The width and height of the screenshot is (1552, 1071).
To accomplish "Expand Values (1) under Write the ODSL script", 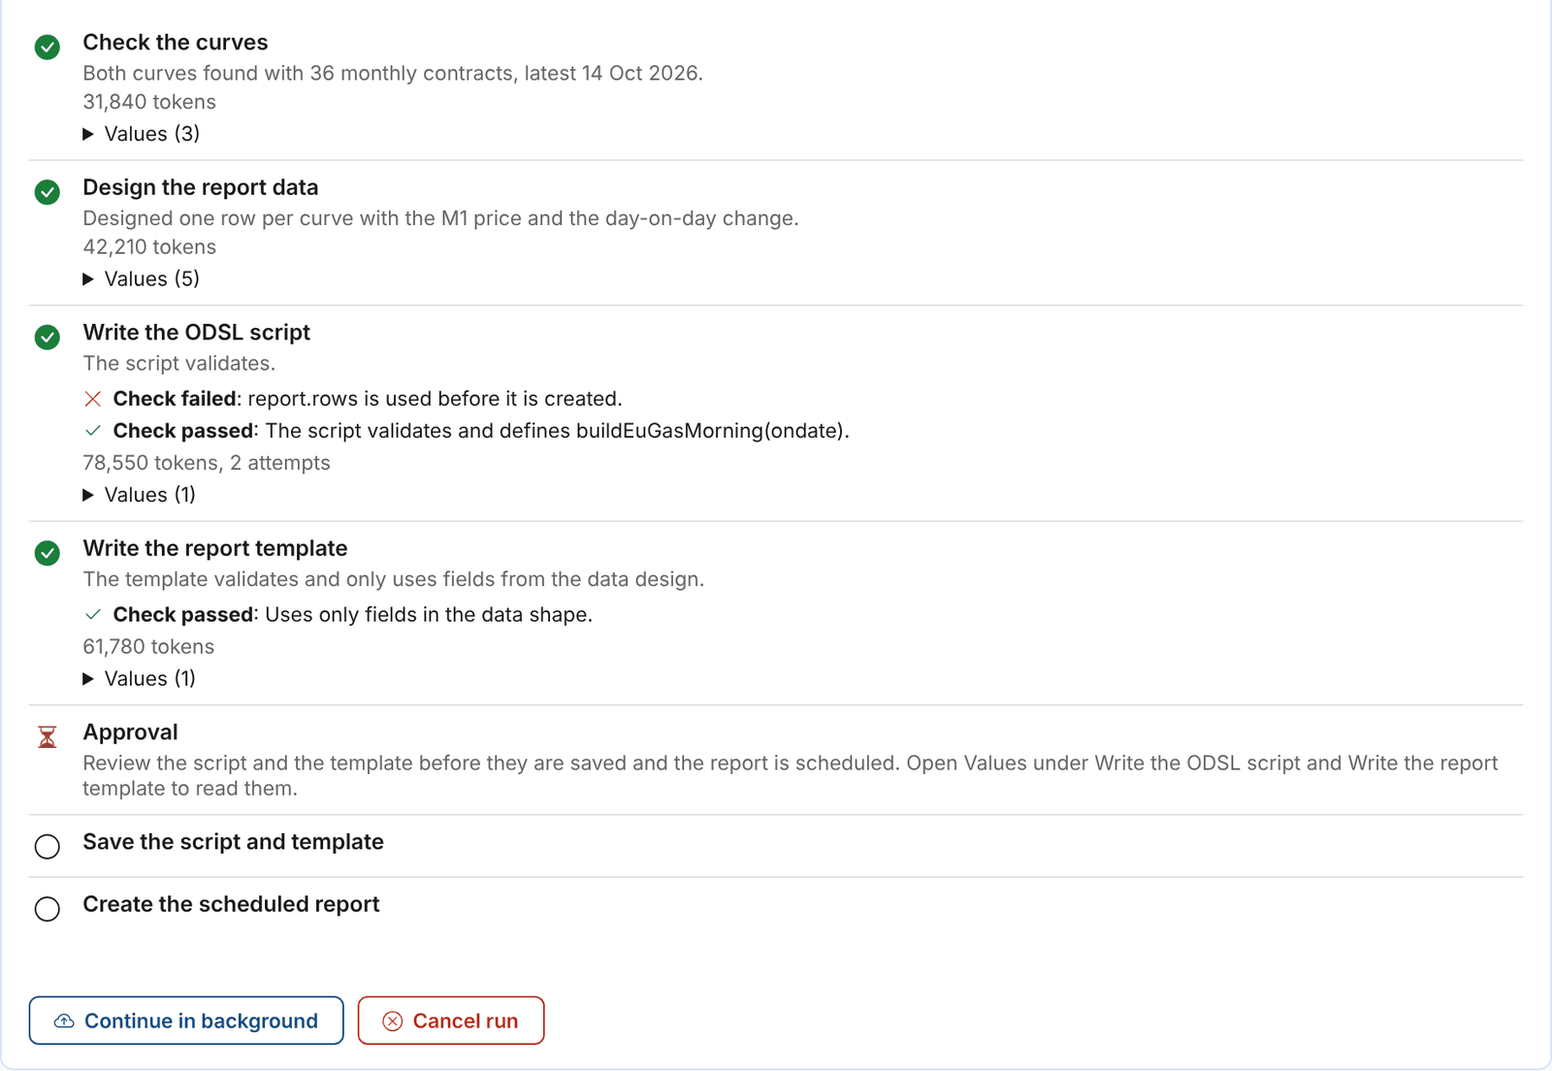I will pos(140,495).
